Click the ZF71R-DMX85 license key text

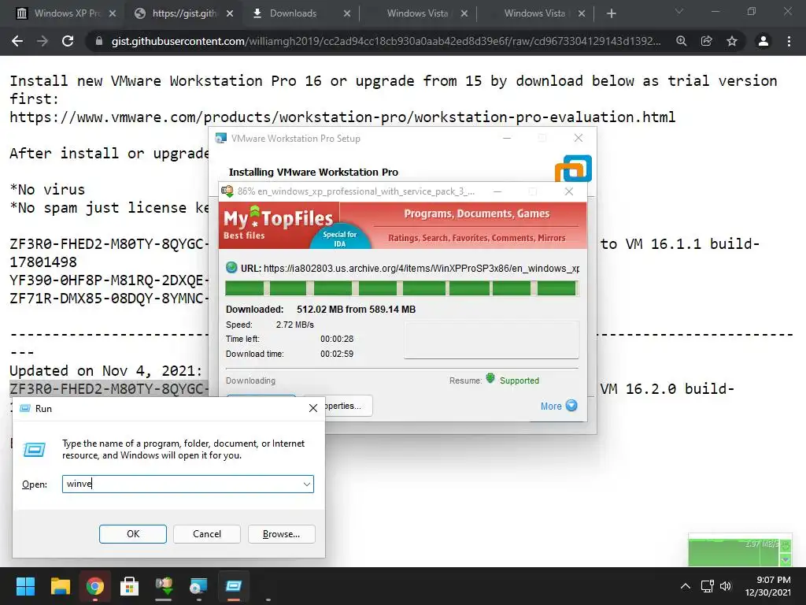point(109,299)
